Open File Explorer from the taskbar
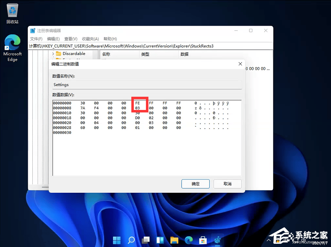The image size is (331, 247). (x=174, y=240)
